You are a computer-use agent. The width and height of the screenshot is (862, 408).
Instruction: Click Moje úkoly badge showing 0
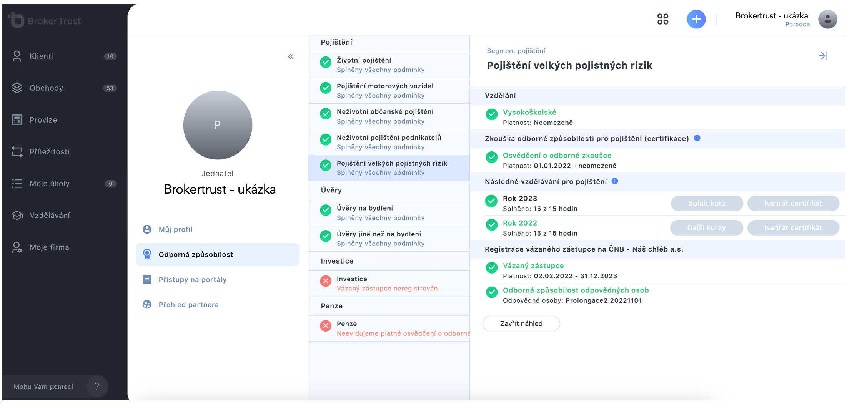(x=110, y=184)
